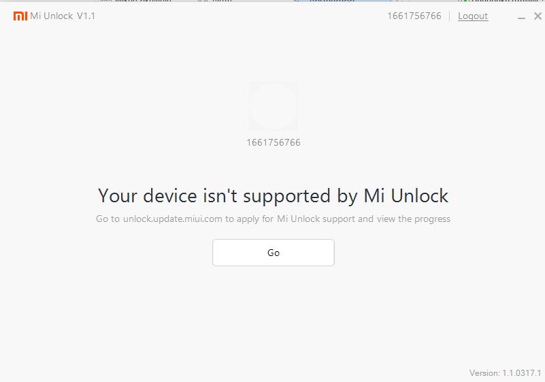
Task: Click the version number at bottom right
Action: coord(505,373)
